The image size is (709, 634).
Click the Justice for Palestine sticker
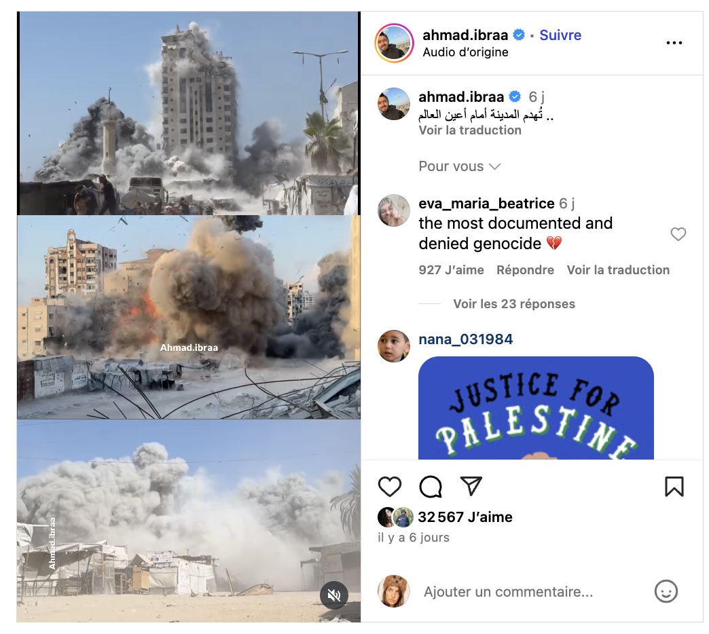(x=536, y=408)
